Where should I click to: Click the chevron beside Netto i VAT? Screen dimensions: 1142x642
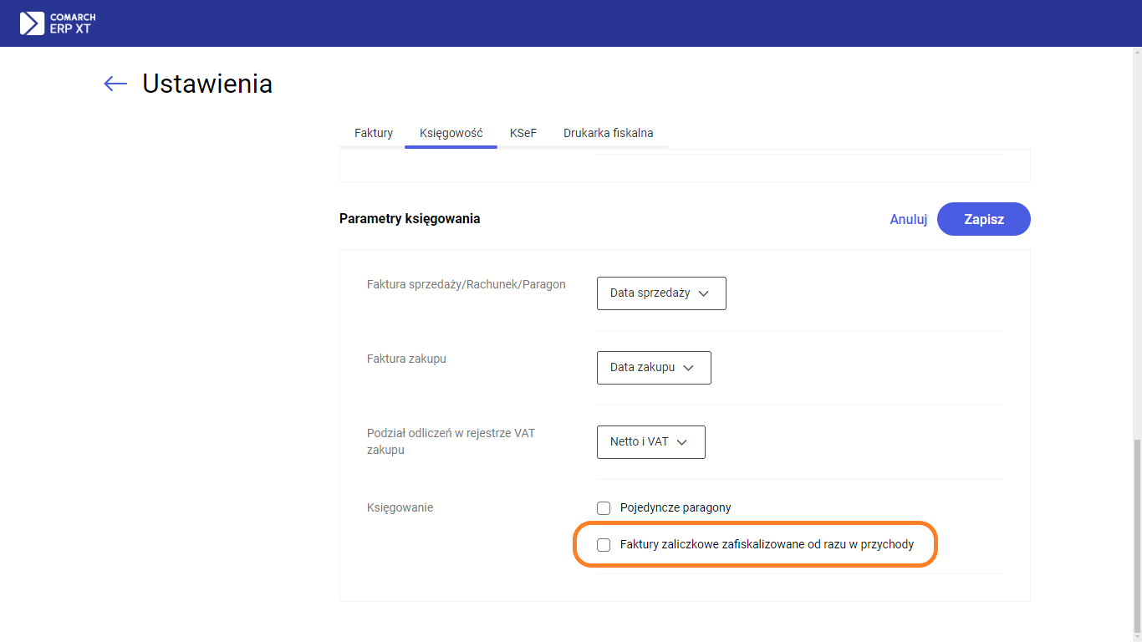tap(681, 442)
